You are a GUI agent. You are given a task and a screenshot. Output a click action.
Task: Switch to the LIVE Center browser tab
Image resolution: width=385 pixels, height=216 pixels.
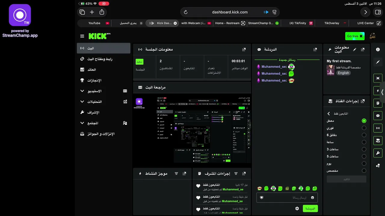[365, 23]
